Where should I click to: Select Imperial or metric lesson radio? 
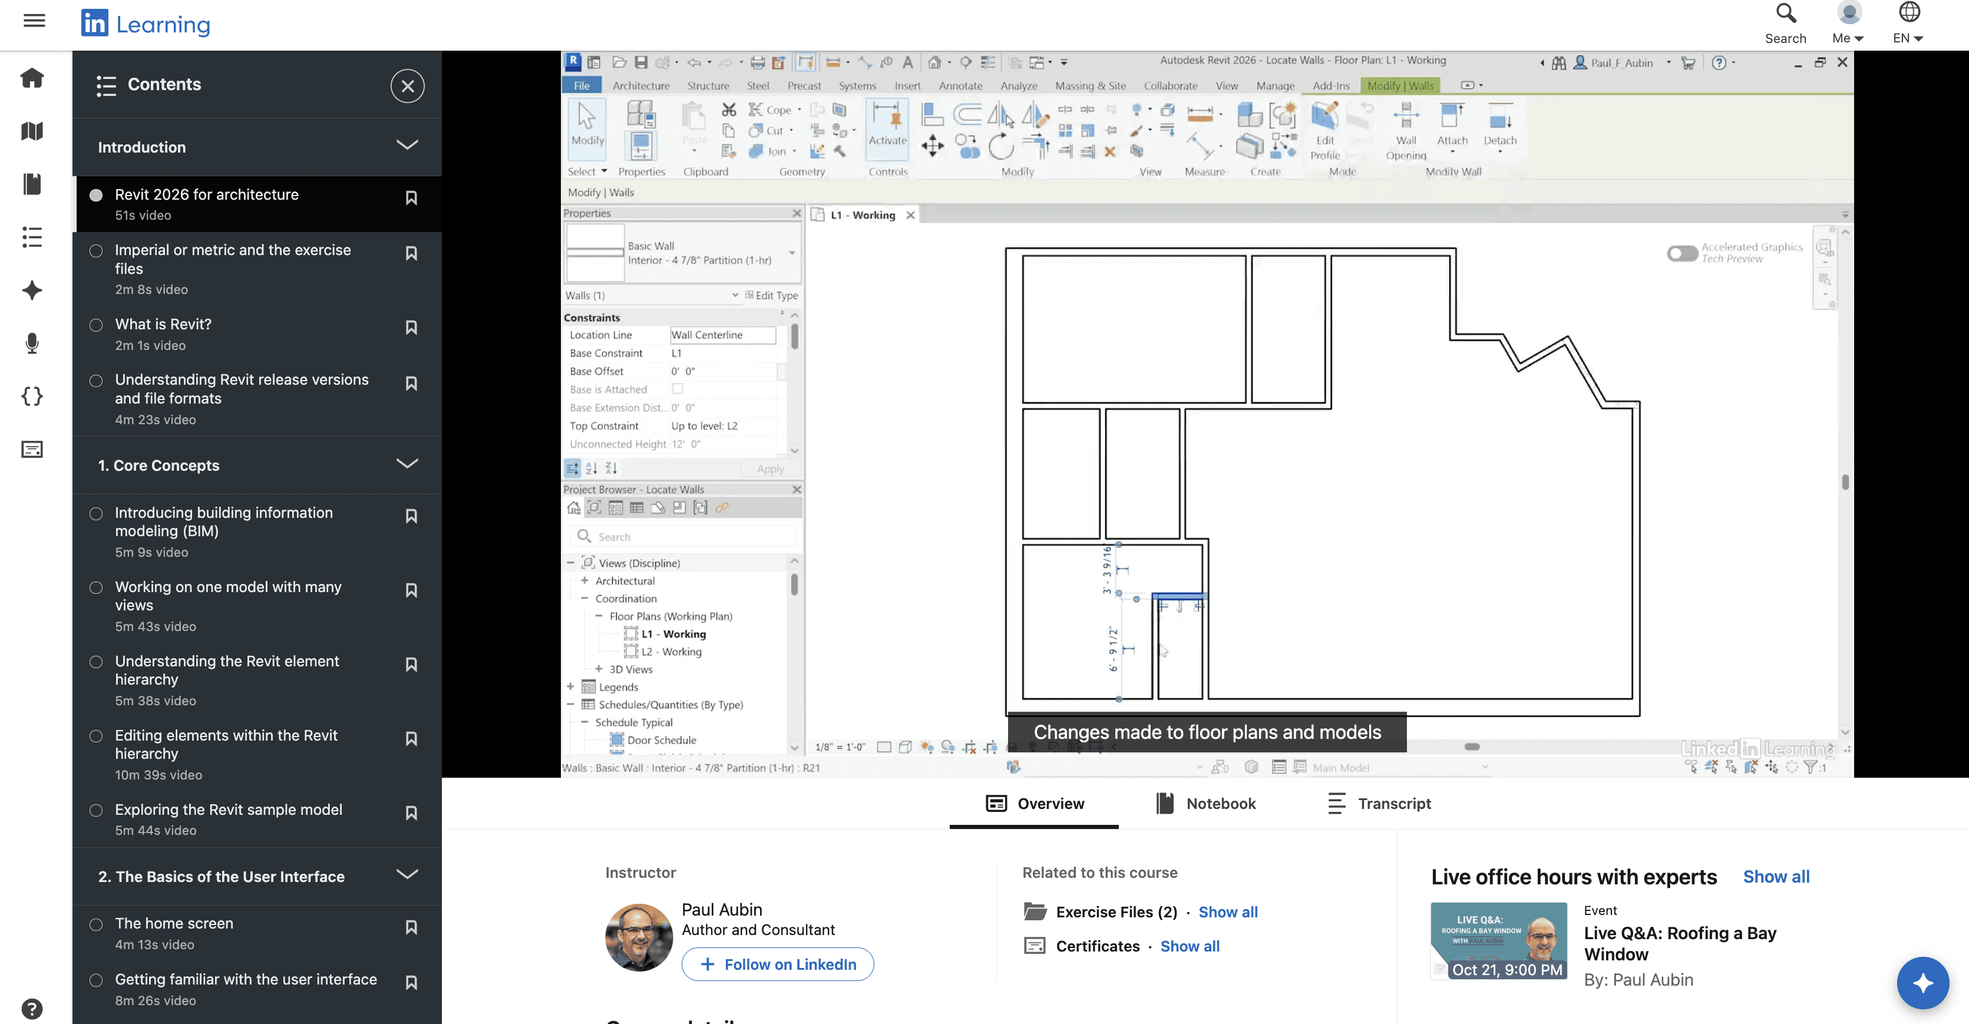point(96,250)
